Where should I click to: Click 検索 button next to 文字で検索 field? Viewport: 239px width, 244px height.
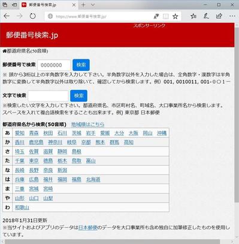point(78,96)
